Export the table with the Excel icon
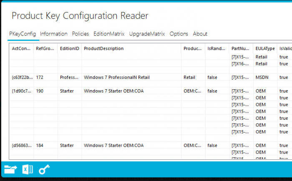292x181 pixels. pyautogui.click(x=28, y=170)
